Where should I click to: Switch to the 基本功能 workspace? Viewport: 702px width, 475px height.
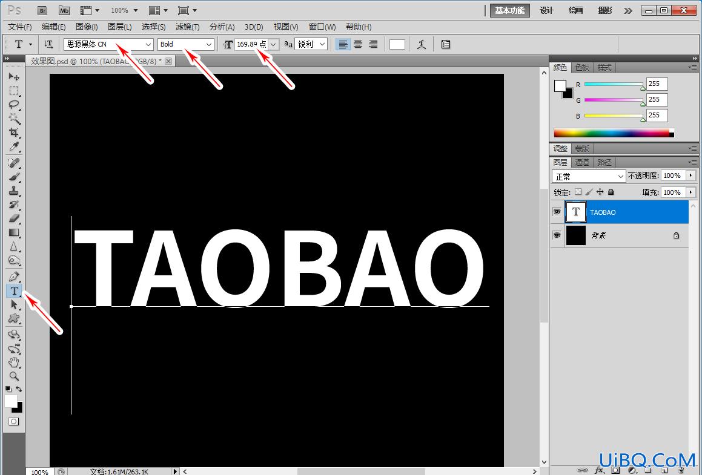(x=510, y=10)
